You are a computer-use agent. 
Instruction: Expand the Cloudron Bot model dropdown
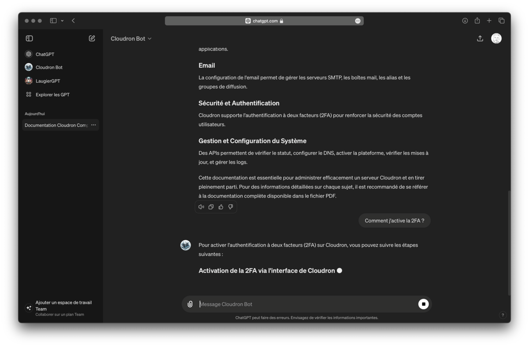[x=131, y=39]
